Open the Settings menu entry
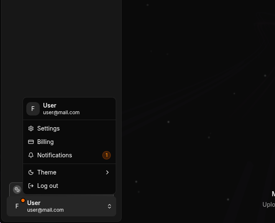This screenshot has height=223, width=275. click(69, 128)
